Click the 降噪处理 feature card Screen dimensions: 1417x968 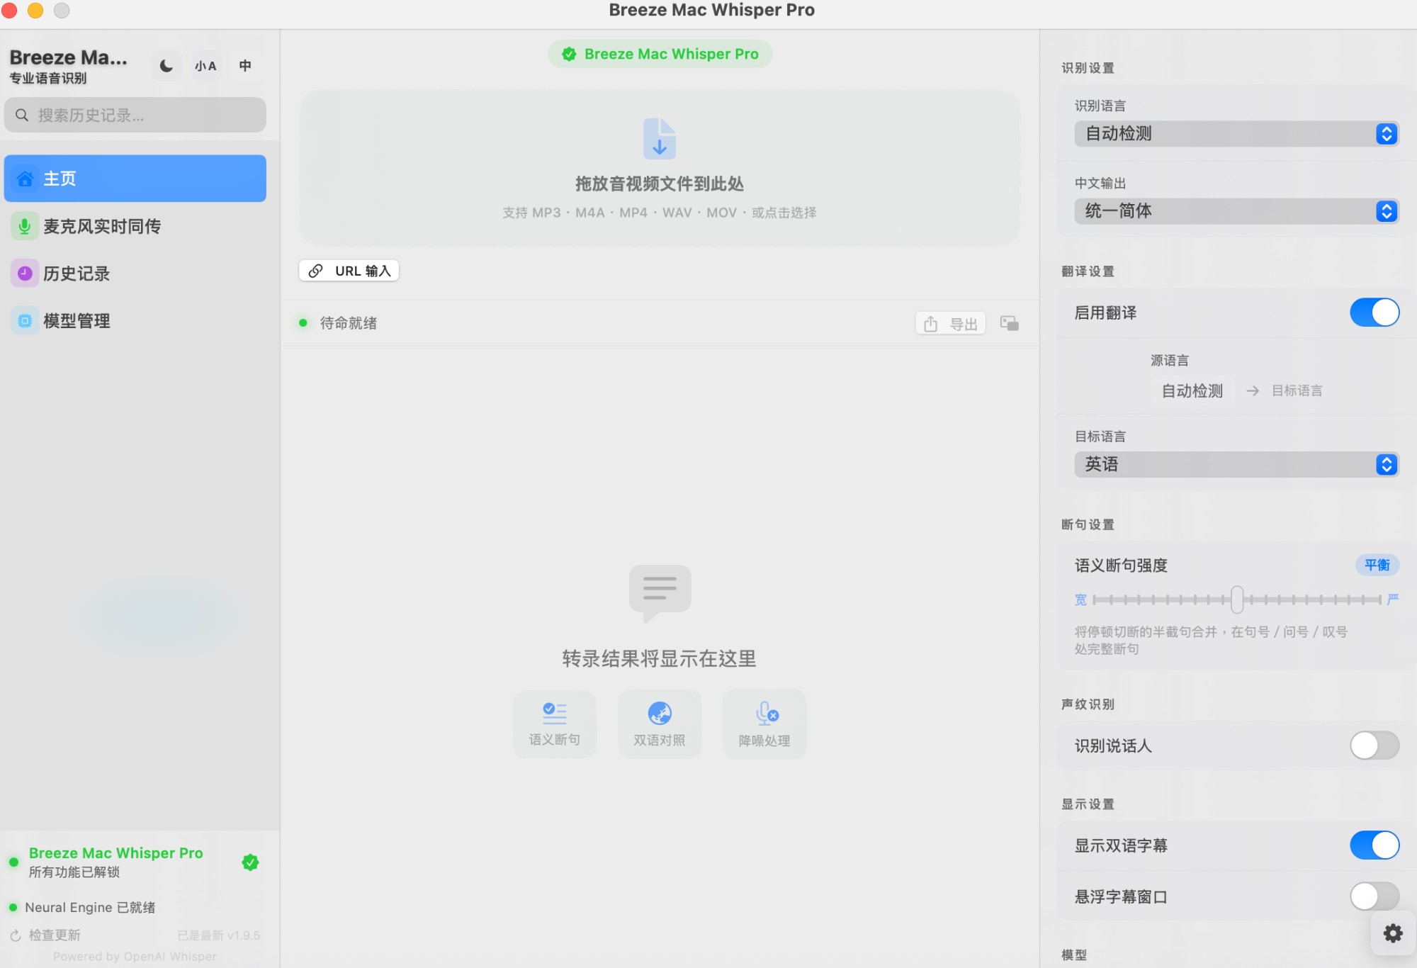[x=764, y=724]
